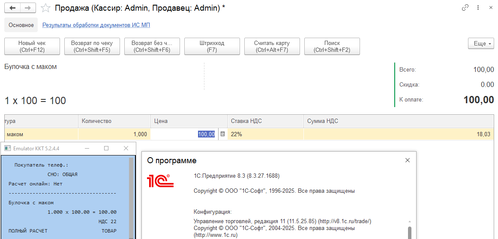Screen dimensions: 498x239
Task: Click the Конфигурация label in О программе
Action: click(213, 212)
